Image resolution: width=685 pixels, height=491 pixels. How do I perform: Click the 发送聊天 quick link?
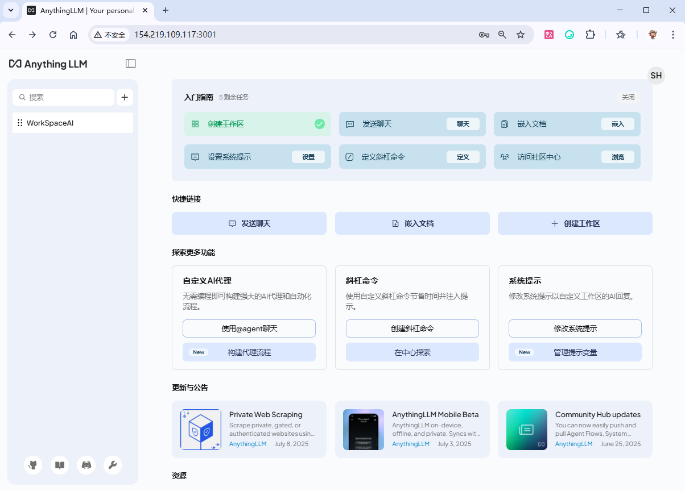click(x=249, y=223)
